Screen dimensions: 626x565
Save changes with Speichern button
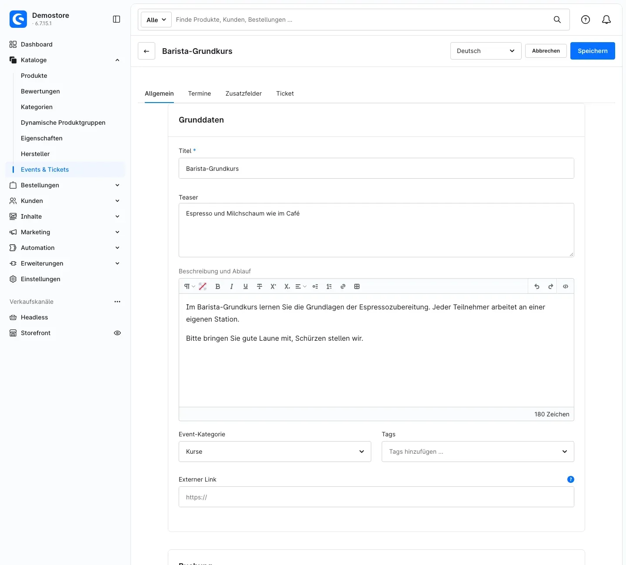click(x=593, y=51)
